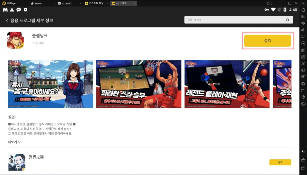
Task: Click the Android home button in sidebar
Action: coord(303,160)
